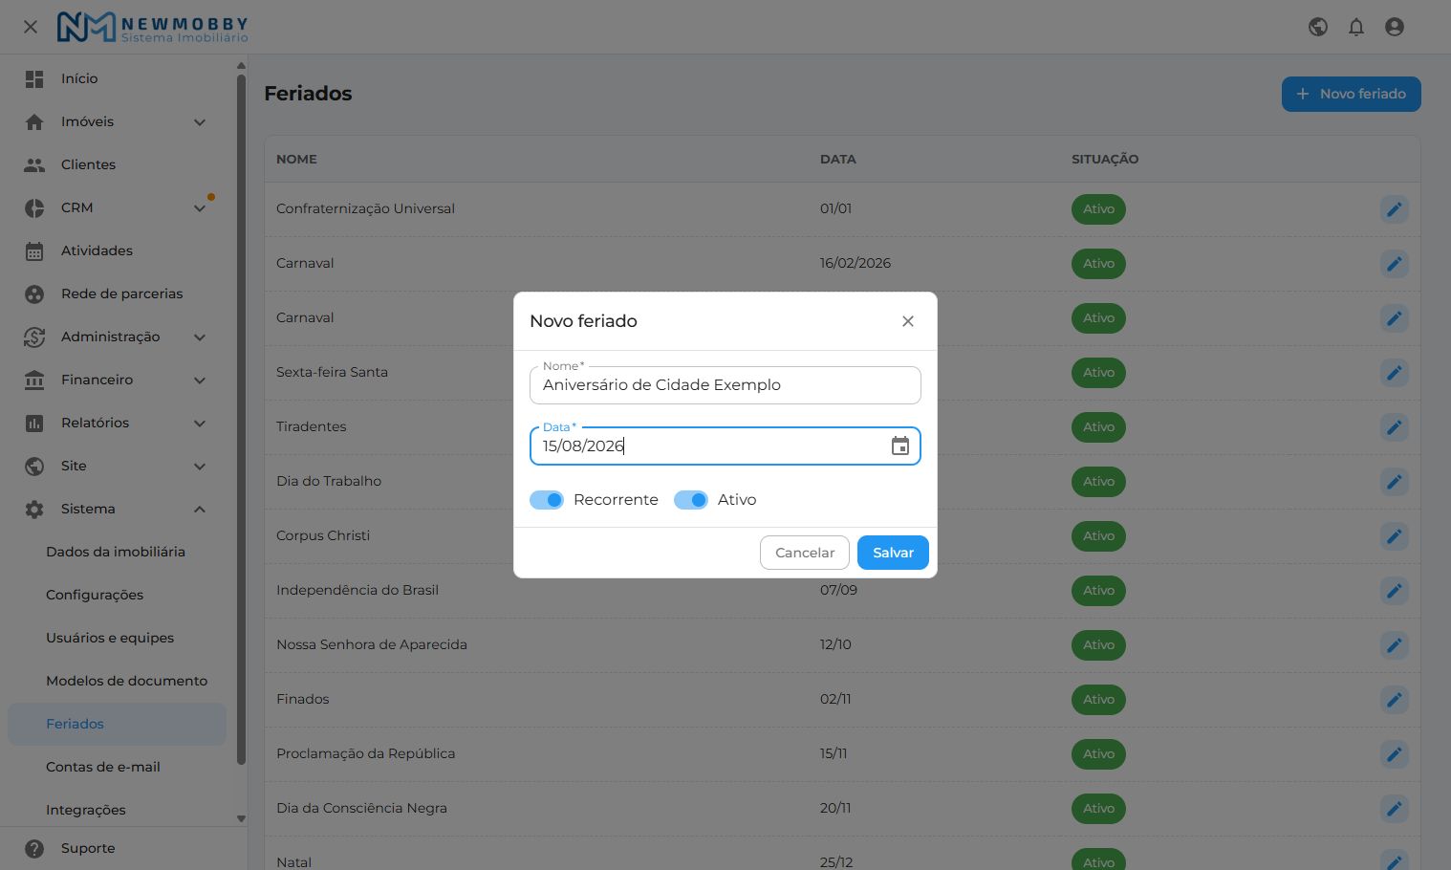Screen dimensions: 1451x870
Task: Open Atividades in the sidebar
Action: tap(117, 251)
